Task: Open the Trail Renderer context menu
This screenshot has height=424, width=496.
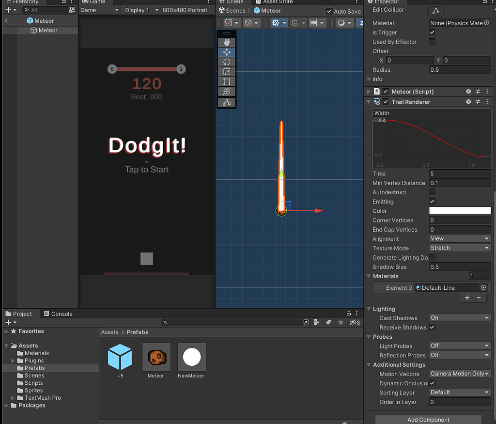Action: 488,102
